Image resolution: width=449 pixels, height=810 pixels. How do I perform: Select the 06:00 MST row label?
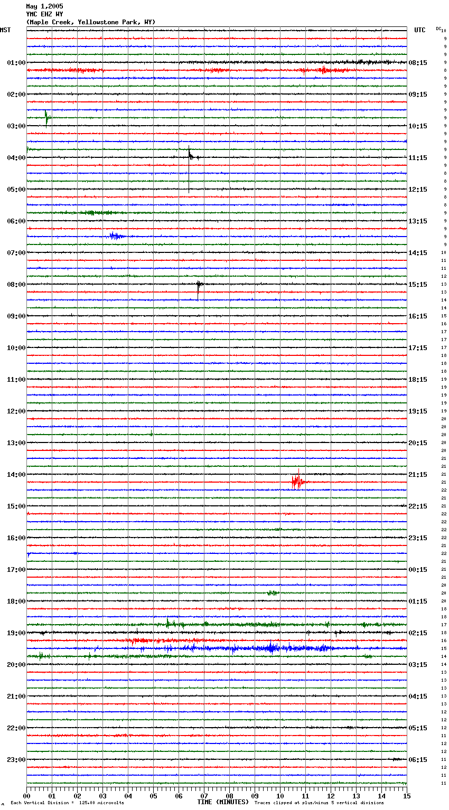(16, 221)
